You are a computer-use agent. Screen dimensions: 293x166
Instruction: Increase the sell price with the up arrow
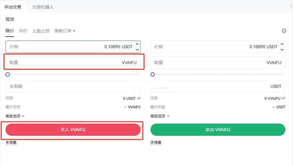[x=282, y=44]
